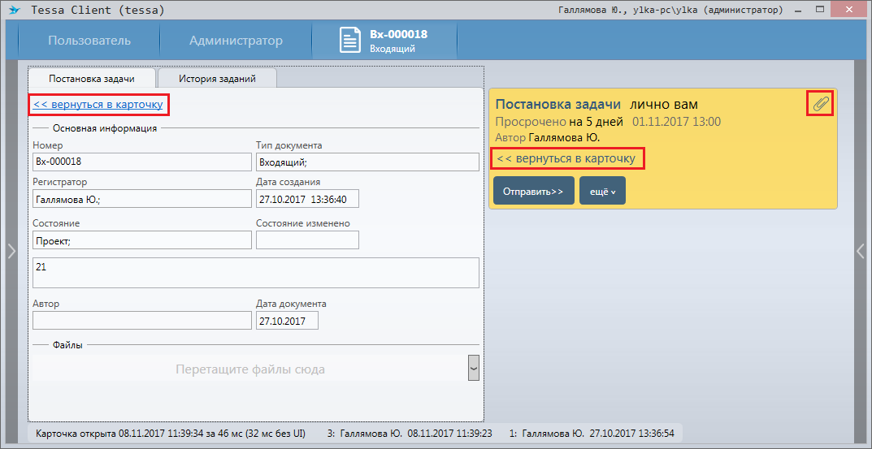Viewport: 872px width, 449px height.
Task: Expand the left side panel arrow
Action: (x=11, y=252)
